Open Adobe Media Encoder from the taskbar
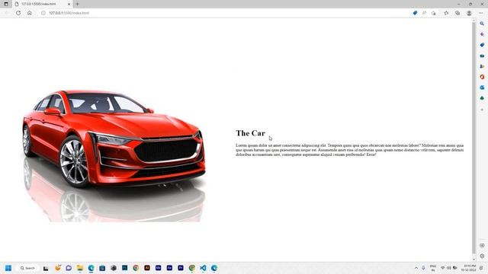This screenshot has width=488, height=274. coord(159,267)
